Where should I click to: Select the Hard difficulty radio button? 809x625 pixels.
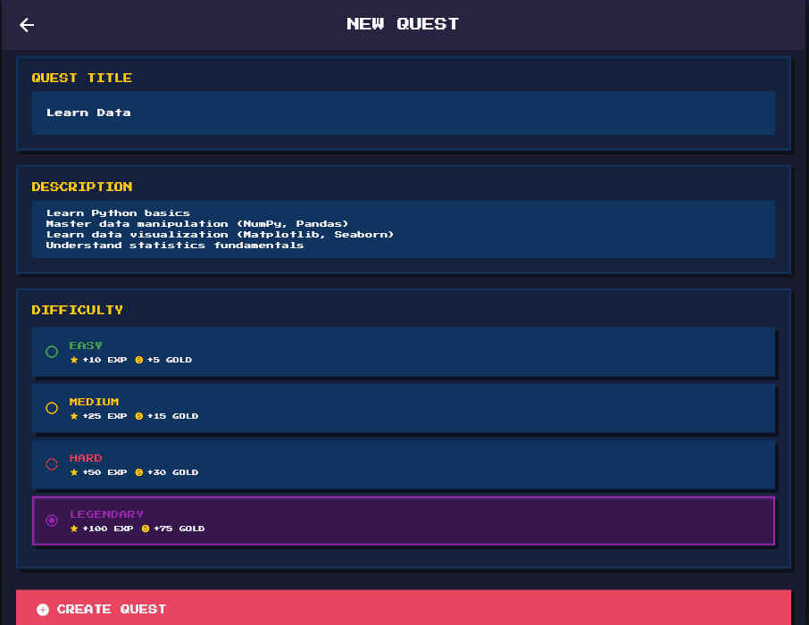(52, 464)
